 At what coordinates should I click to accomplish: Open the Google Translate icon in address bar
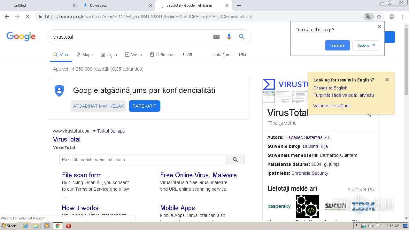point(369,17)
